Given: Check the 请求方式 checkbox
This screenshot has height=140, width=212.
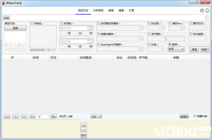Looking at the screenshot, I should pos(190,23).
